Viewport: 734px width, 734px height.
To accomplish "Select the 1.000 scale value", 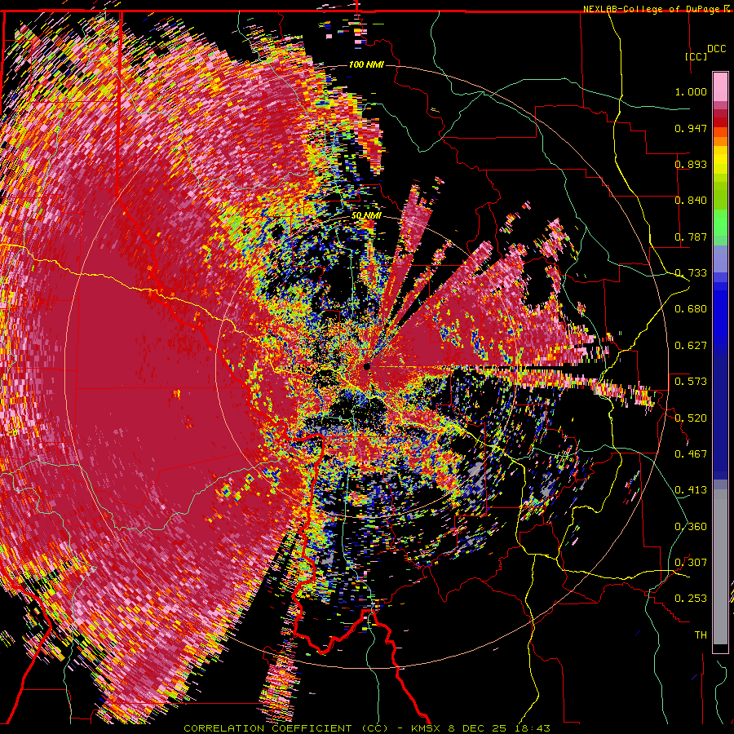I will 691,91.
